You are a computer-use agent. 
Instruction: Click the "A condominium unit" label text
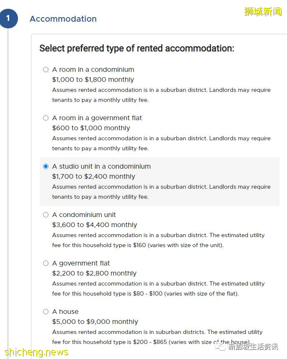coord(84,215)
